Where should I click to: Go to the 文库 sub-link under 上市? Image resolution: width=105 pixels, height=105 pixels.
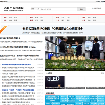click(68, 20)
